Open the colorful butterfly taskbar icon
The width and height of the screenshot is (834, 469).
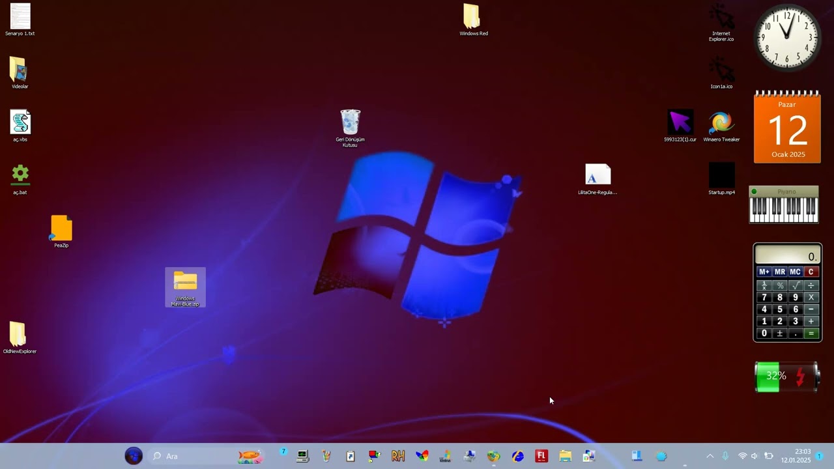pyautogui.click(x=422, y=456)
